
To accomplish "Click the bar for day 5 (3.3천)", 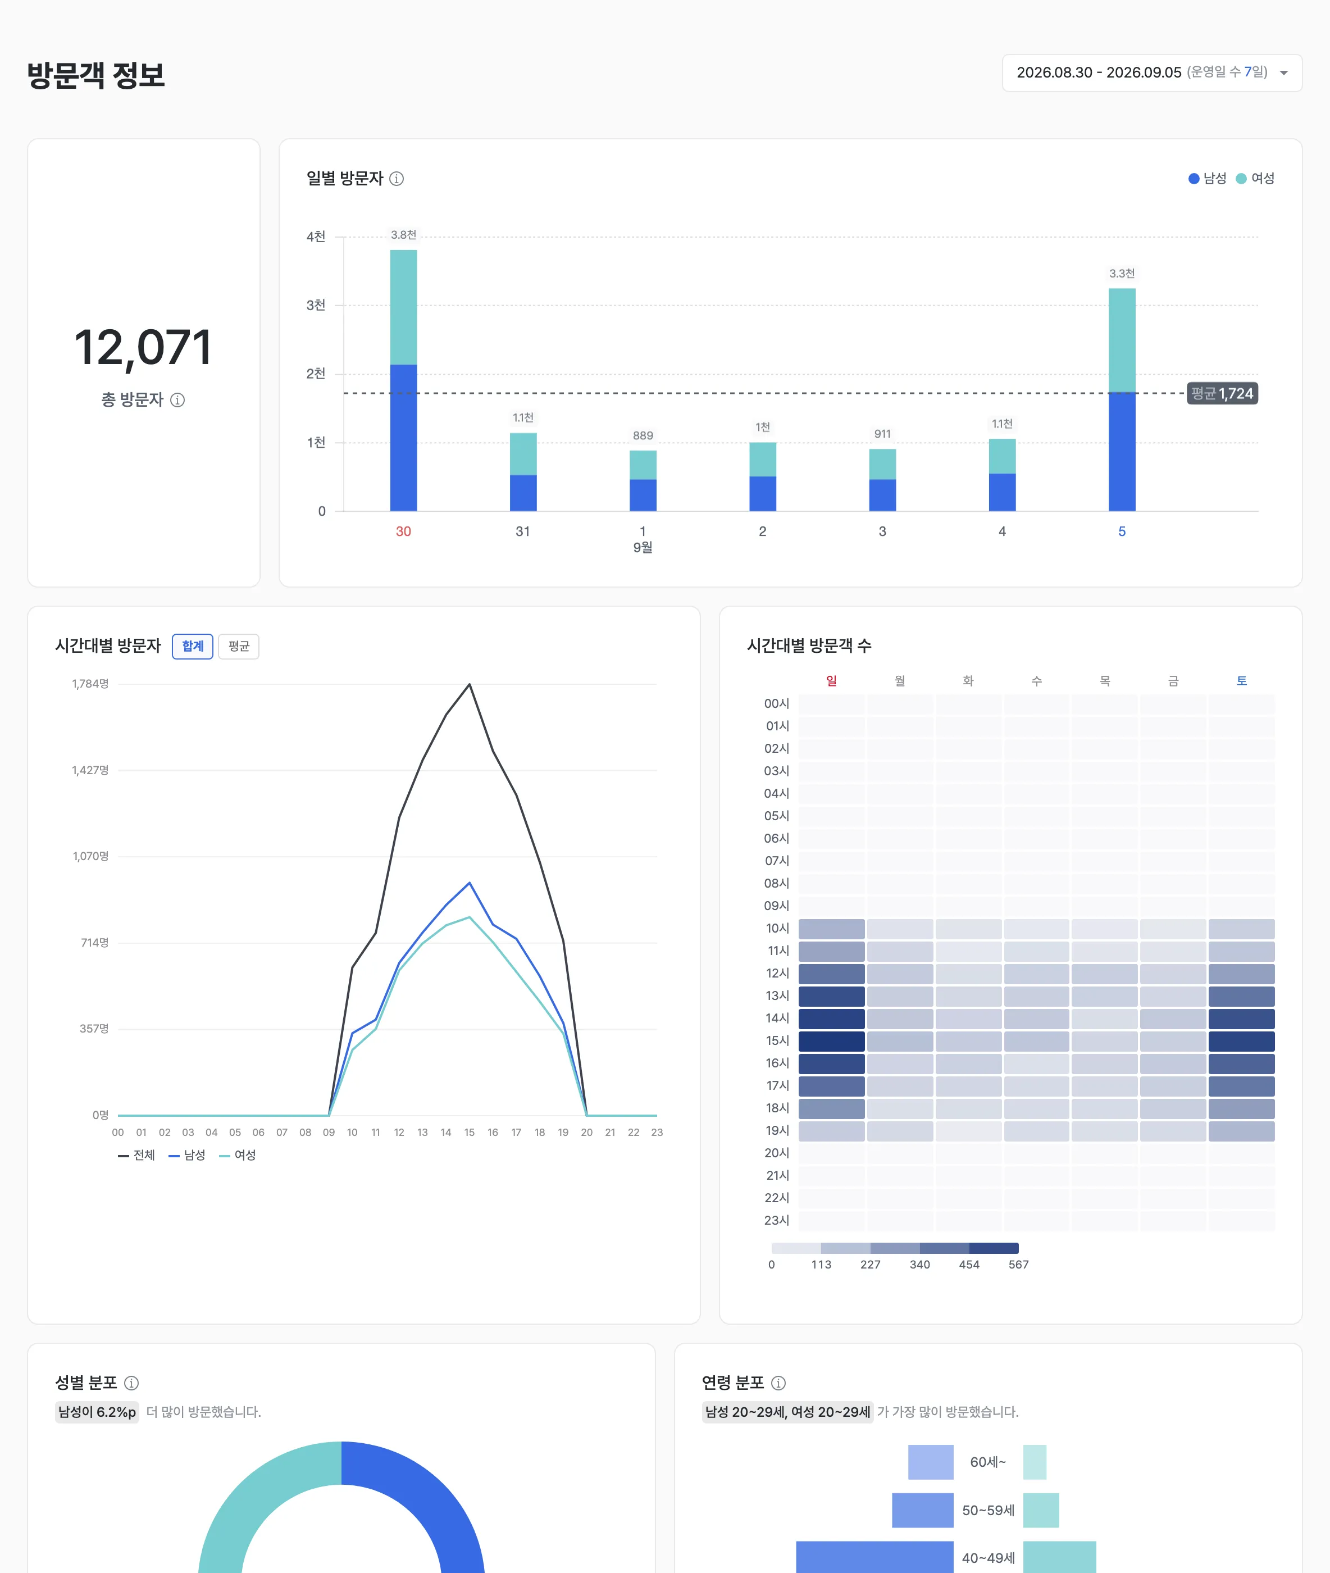I will (x=1122, y=399).
